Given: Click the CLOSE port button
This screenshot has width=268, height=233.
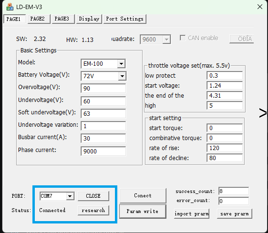Looking at the screenshot, I should click(93, 196).
